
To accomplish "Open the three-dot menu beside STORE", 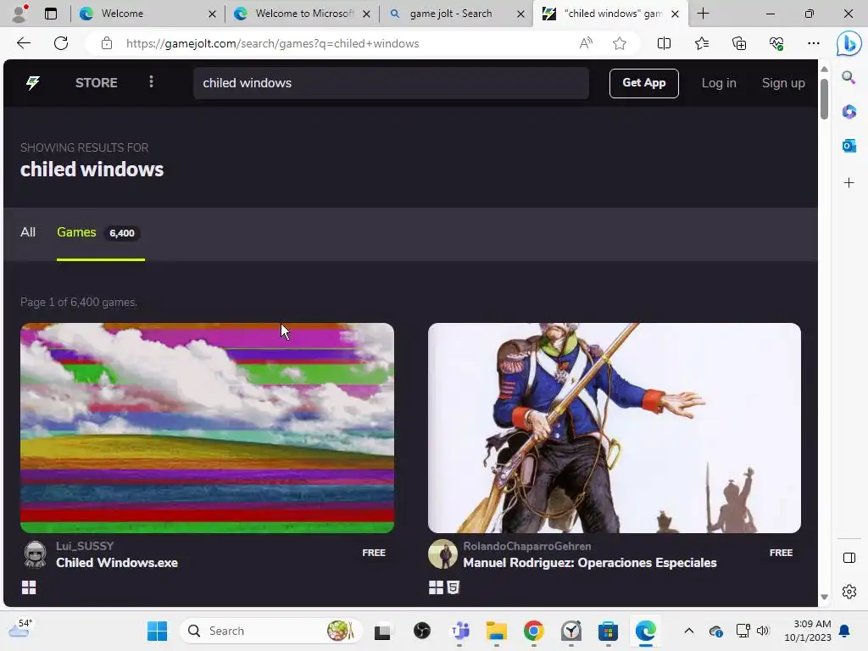I will (151, 82).
